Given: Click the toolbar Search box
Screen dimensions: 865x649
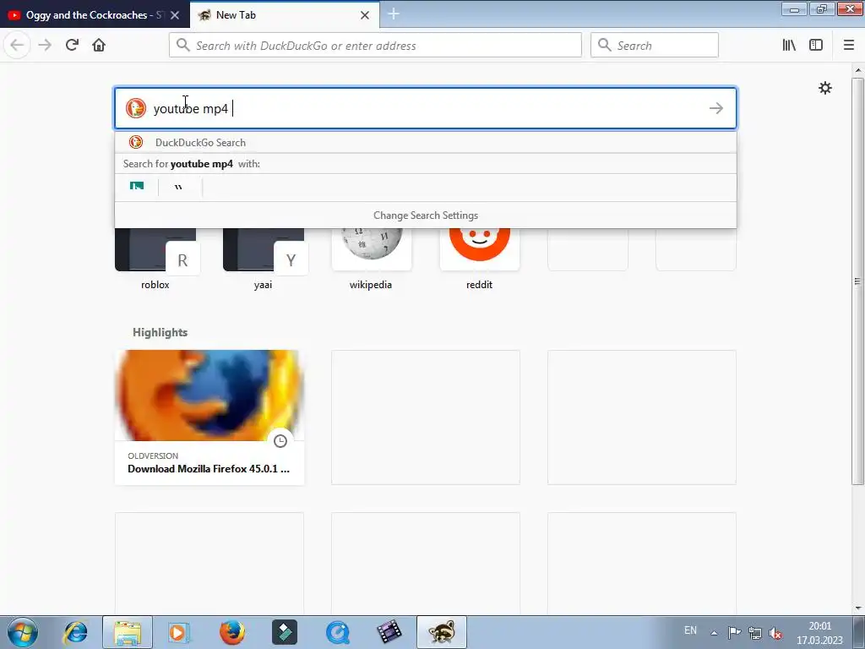Looking at the screenshot, I should [655, 46].
